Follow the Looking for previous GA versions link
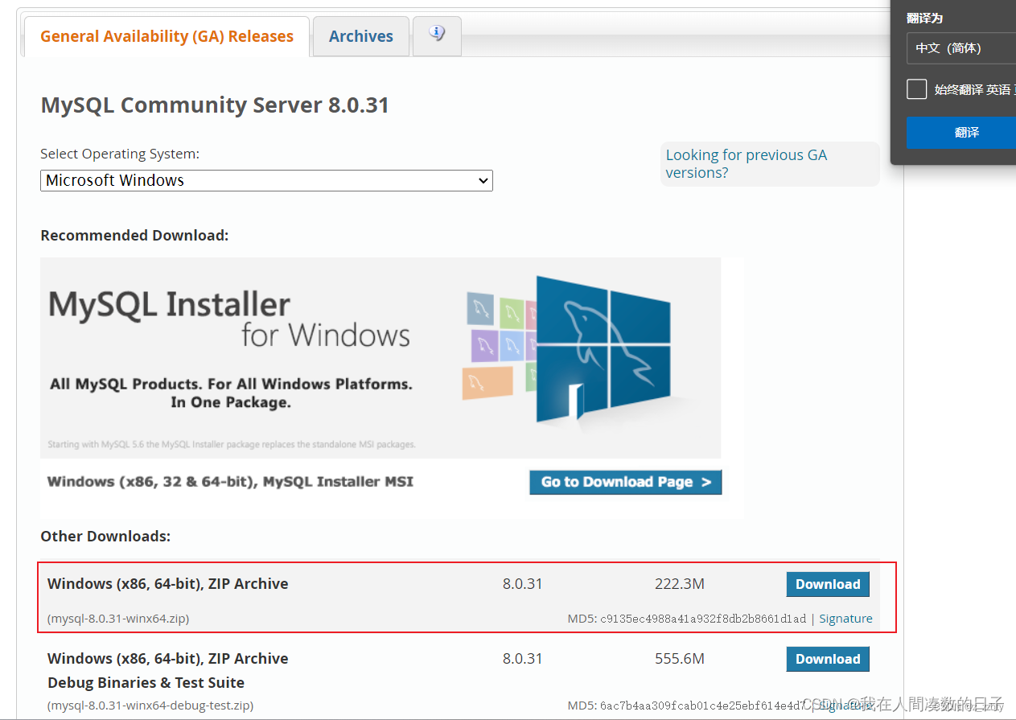 746,164
